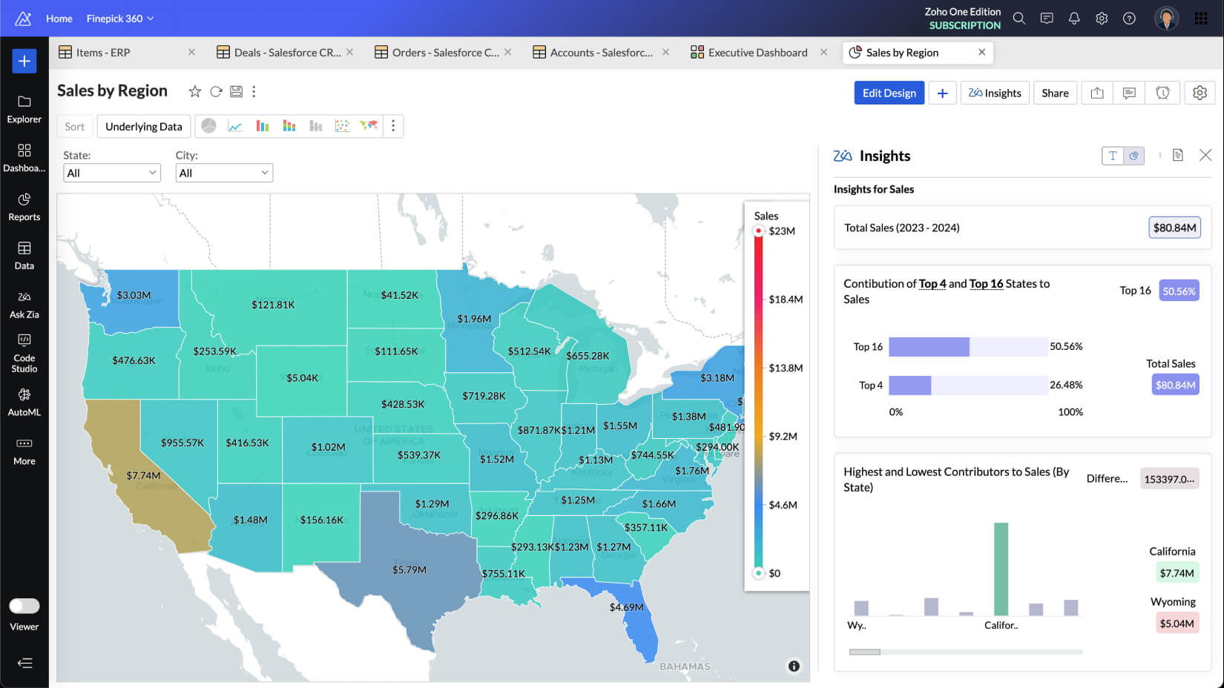Screen dimensions: 1224x688
Task: Open the export icon next to Share
Action: point(1097,93)
